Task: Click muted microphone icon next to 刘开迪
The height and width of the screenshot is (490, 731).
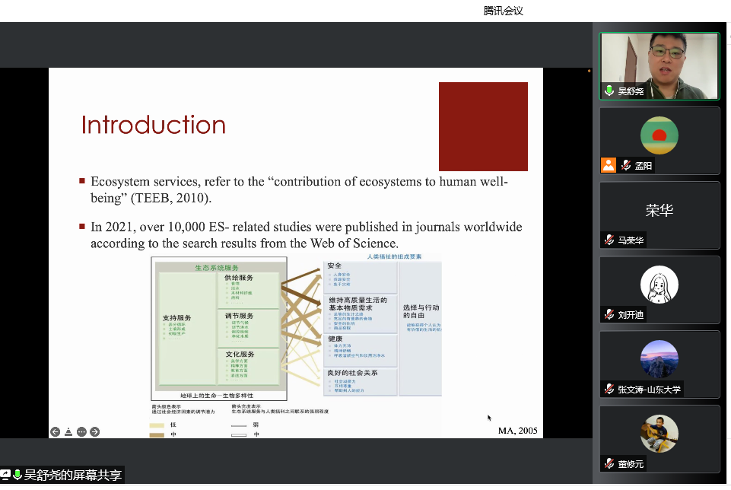Action: click(x=609, y=314)
